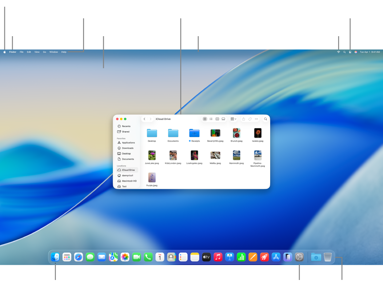Image resolution: width=383 pixels, height=286 pixels.
Task: Click the Share button in Finder toolbar
Action: [243, 119]
